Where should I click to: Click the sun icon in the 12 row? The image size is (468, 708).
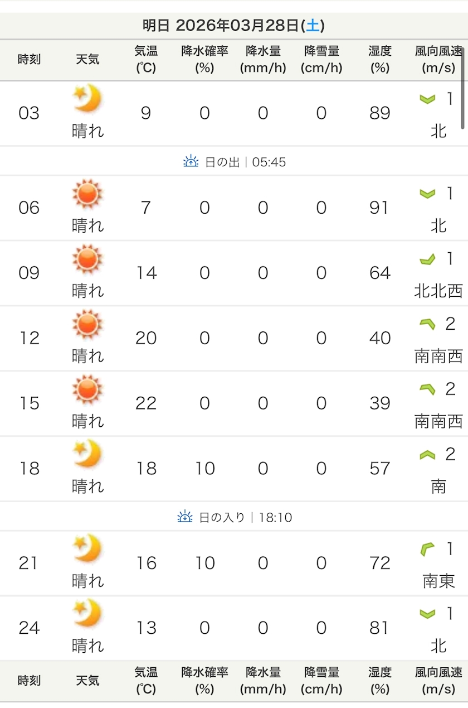[87, 324]
